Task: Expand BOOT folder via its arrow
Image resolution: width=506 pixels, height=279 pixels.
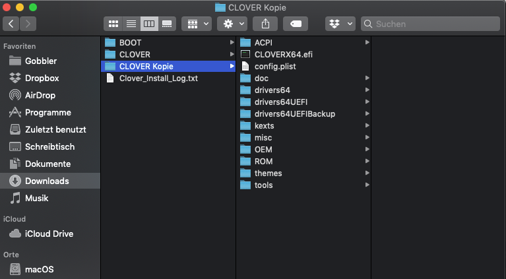Action: pyautogui.click(x=232, y=42)
